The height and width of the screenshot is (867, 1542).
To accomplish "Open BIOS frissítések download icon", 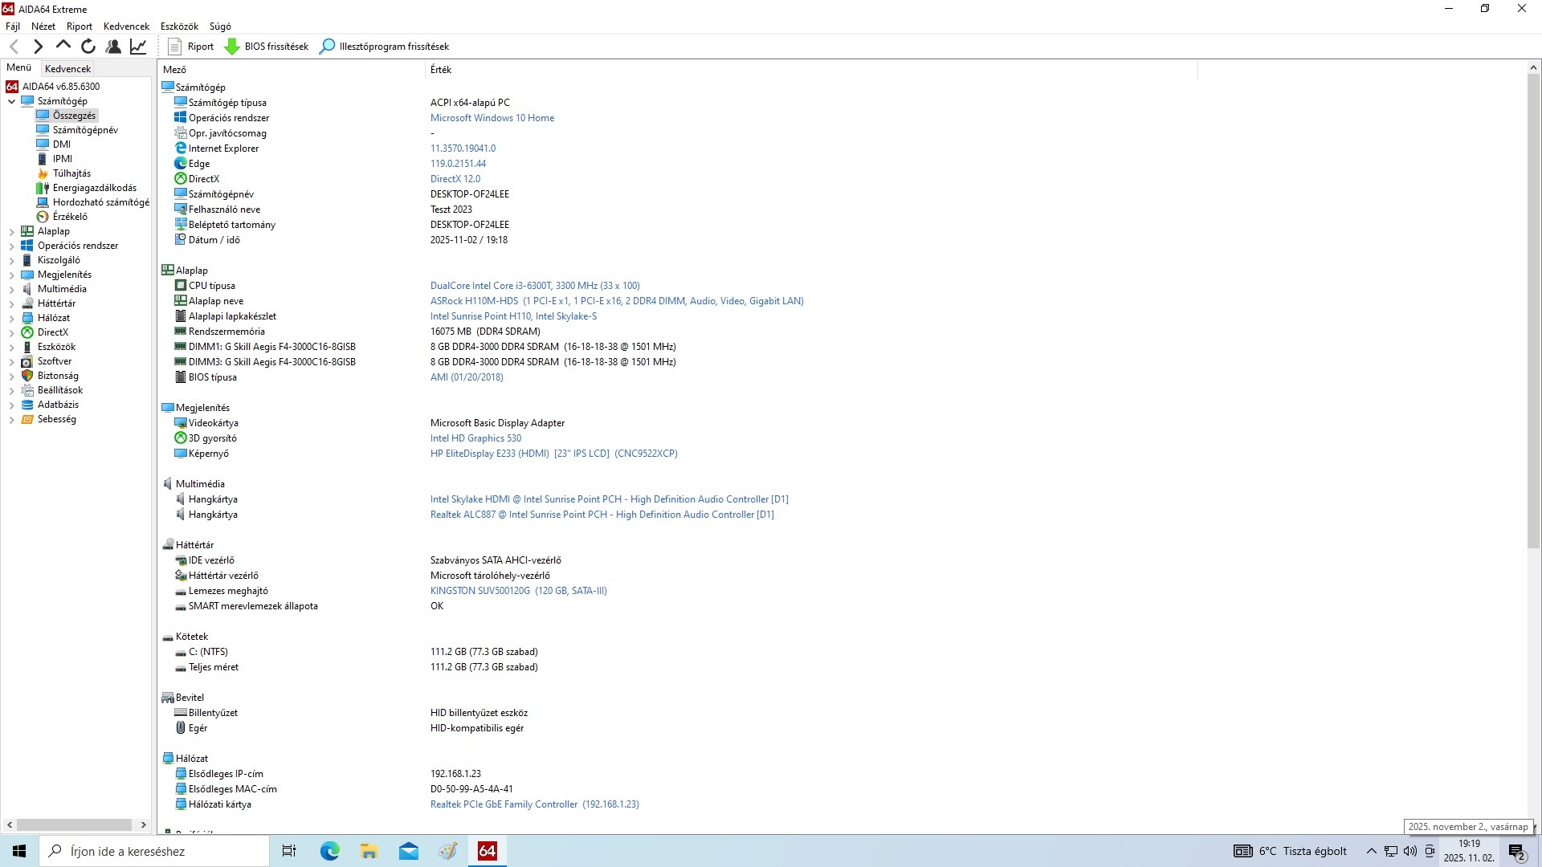I will click(232, 47).
